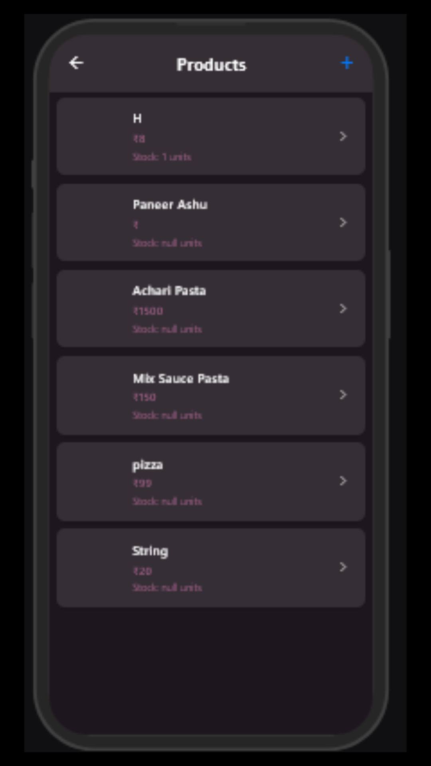Add a new product with plus icon
The image size is (431, 766).
(347, 63)
